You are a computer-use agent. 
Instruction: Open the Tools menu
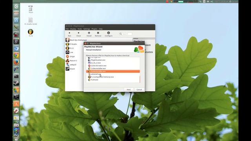[x=80, y=29]
